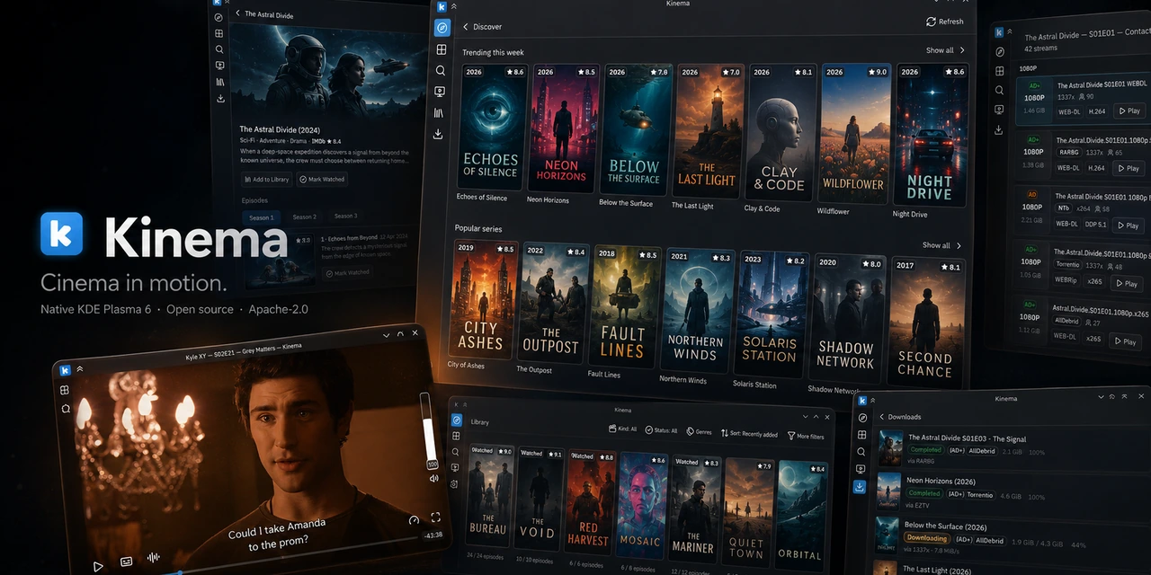Select the Season 1 tab

(x=261, y=217)
